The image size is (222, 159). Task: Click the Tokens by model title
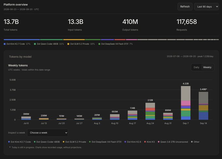[20, 57]
